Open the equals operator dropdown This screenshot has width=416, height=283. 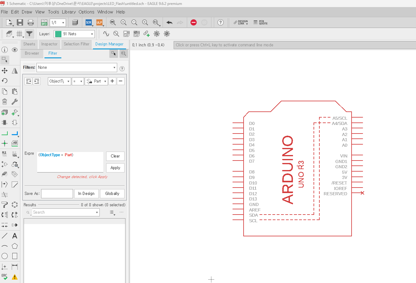(78, 81)
